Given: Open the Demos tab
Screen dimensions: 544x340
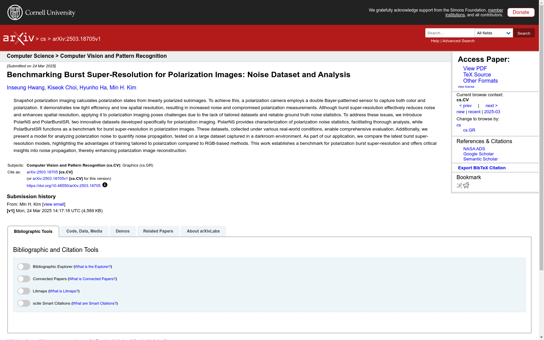Looking at the screenshot, I should tap(123, 231).
